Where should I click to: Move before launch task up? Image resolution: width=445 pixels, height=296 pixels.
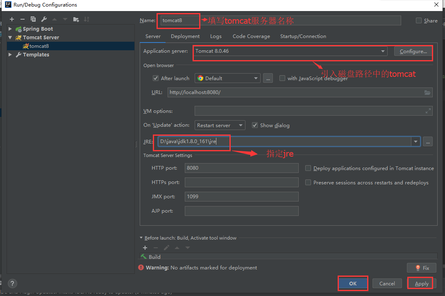click(177, 248)
